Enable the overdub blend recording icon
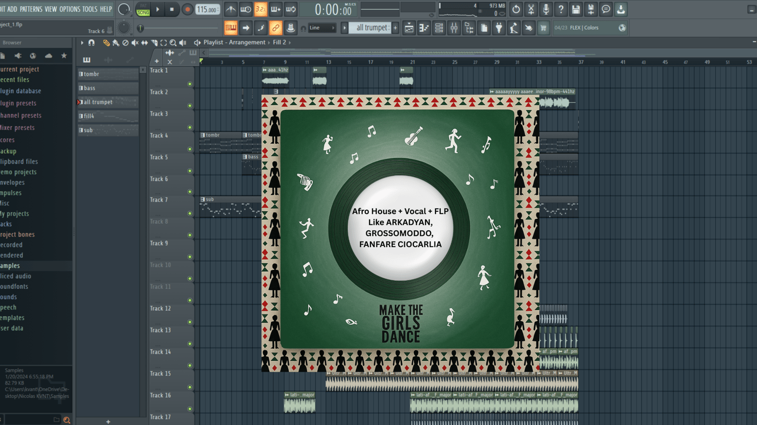This screenshot has width=757, height=425. [276, 9]
